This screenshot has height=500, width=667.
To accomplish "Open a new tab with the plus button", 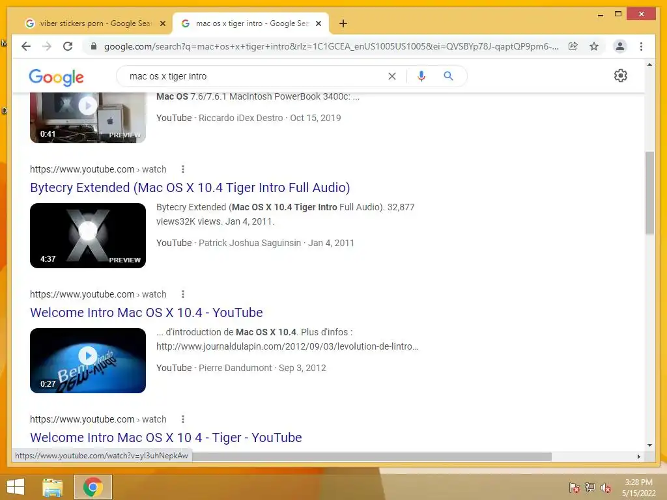I will (343, 23).
